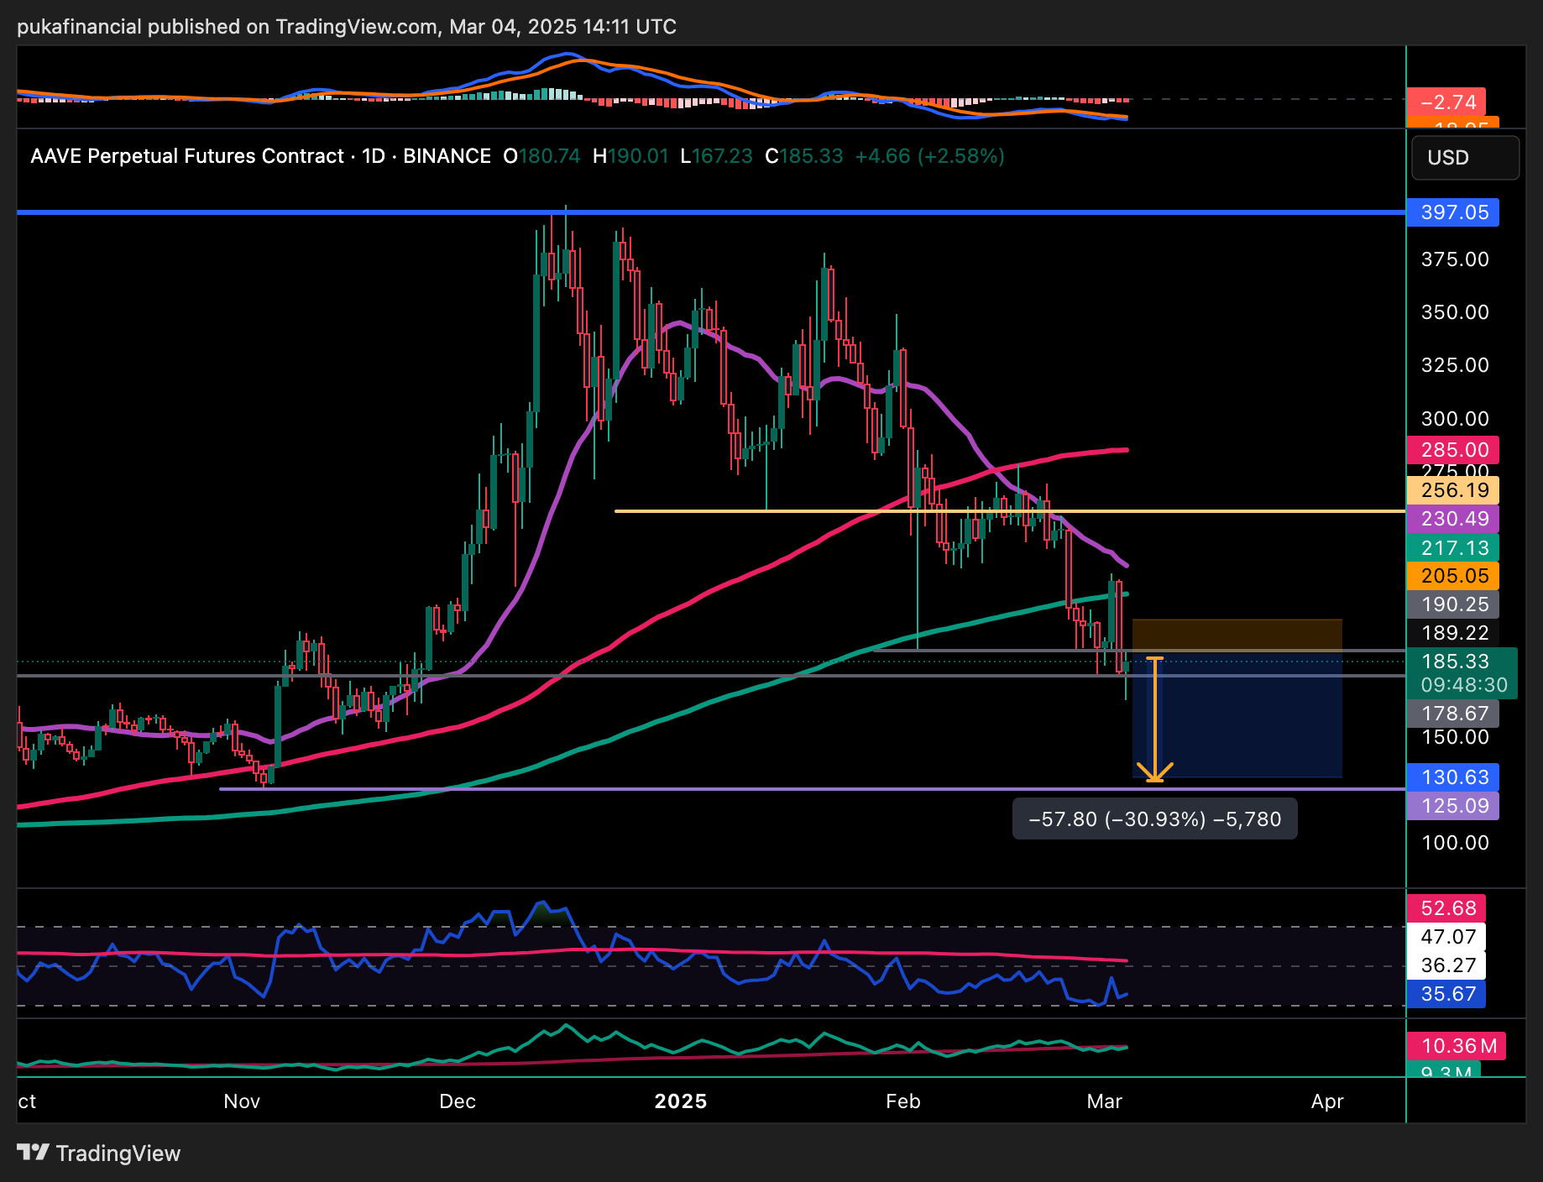Click the measurement tooltip showing −30.93%
This screenshot has height=1182, width=1543.
pyautogui.click(x=1155, y=819)
